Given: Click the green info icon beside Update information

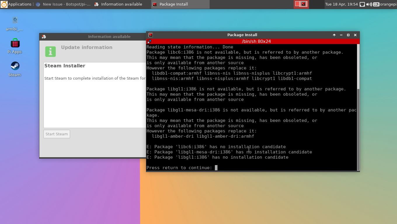Looking at the screenshot, I should tap(51, 52).
